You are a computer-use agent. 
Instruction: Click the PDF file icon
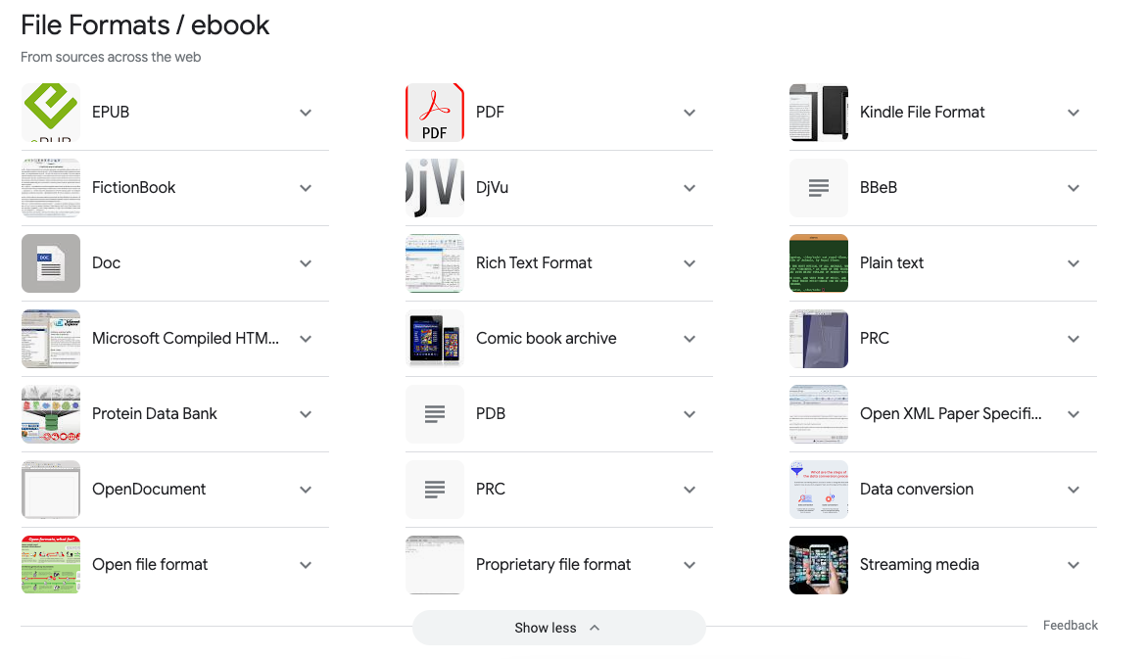435,113
